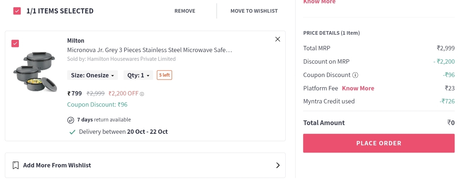464x189 pixels.
Task: Click the green delivery checkmark icon
Action: point(72,132)
